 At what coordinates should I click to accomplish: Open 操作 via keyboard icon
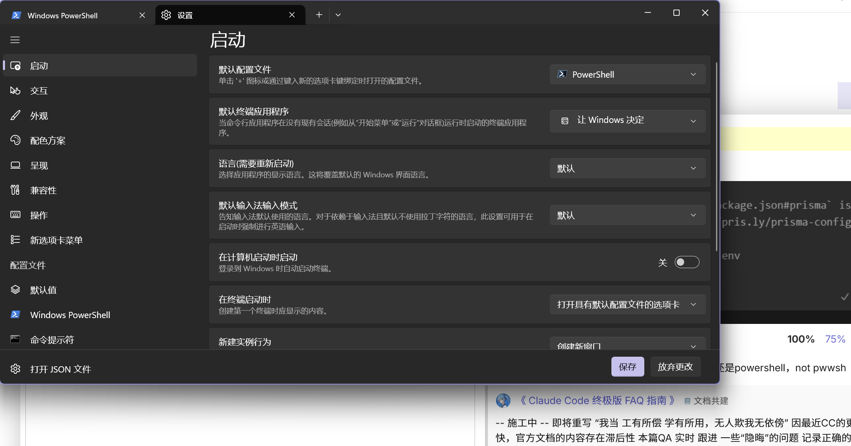[15, 215]
